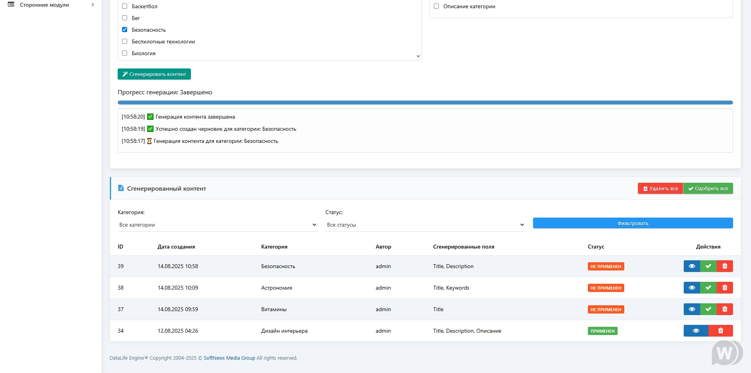View the Дизайн интерьера entry via eye icon

pos(695,331)
